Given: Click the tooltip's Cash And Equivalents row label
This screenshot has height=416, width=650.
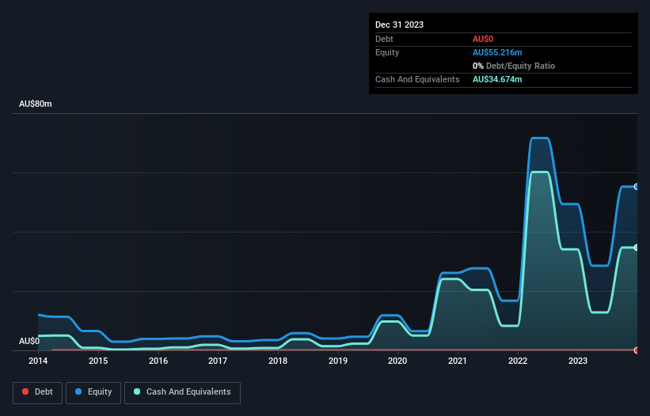Looking at the screenshot, I should [x=417, y=79].
